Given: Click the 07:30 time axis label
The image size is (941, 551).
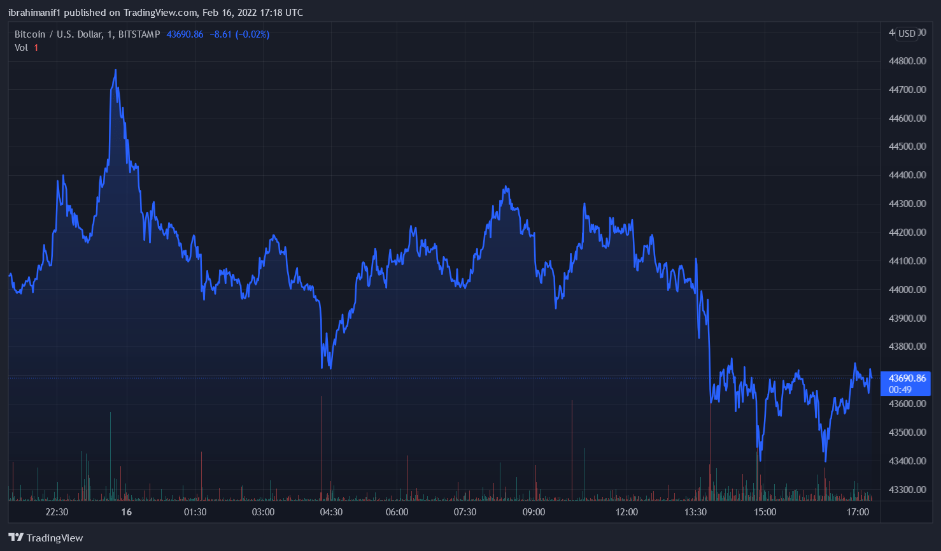Looking at the screenshot, I should coord(465,512).
